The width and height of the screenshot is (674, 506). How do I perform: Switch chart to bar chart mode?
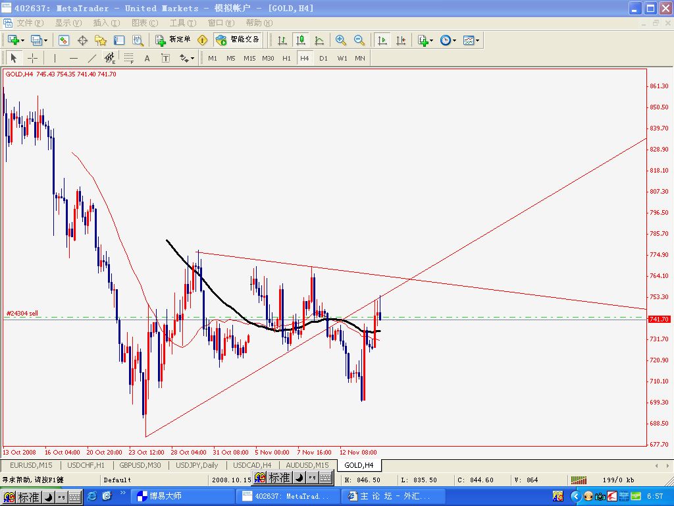click(282, 40)
